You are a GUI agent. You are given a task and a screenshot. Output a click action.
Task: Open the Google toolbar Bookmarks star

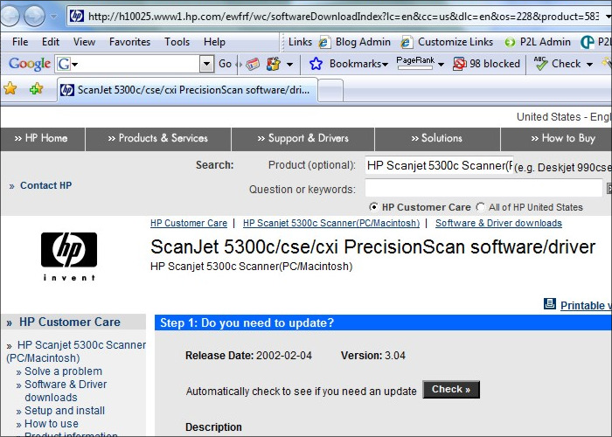(316, 64)
